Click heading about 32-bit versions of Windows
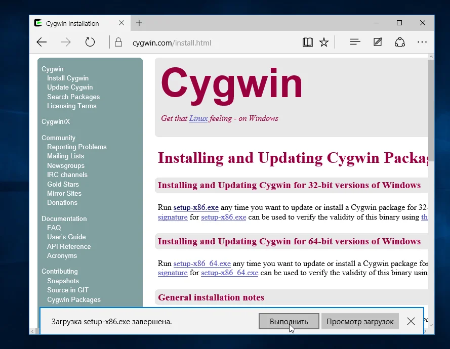Image resolution: width=450 pixels, height=349 pixels. (x=290, y=185)
